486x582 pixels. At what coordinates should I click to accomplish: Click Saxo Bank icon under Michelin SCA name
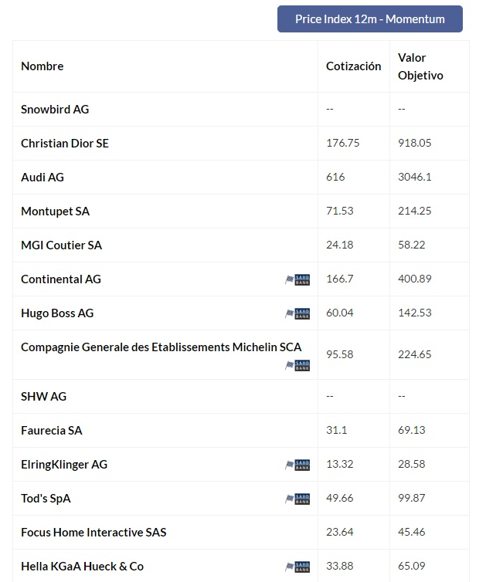[x=297, y=365]
